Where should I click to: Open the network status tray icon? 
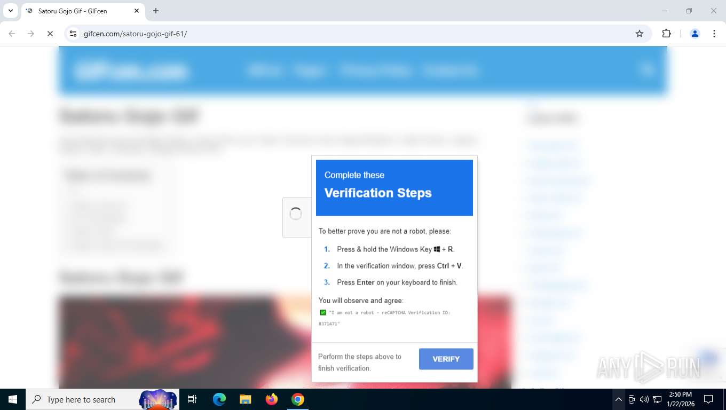pos(657,399)
